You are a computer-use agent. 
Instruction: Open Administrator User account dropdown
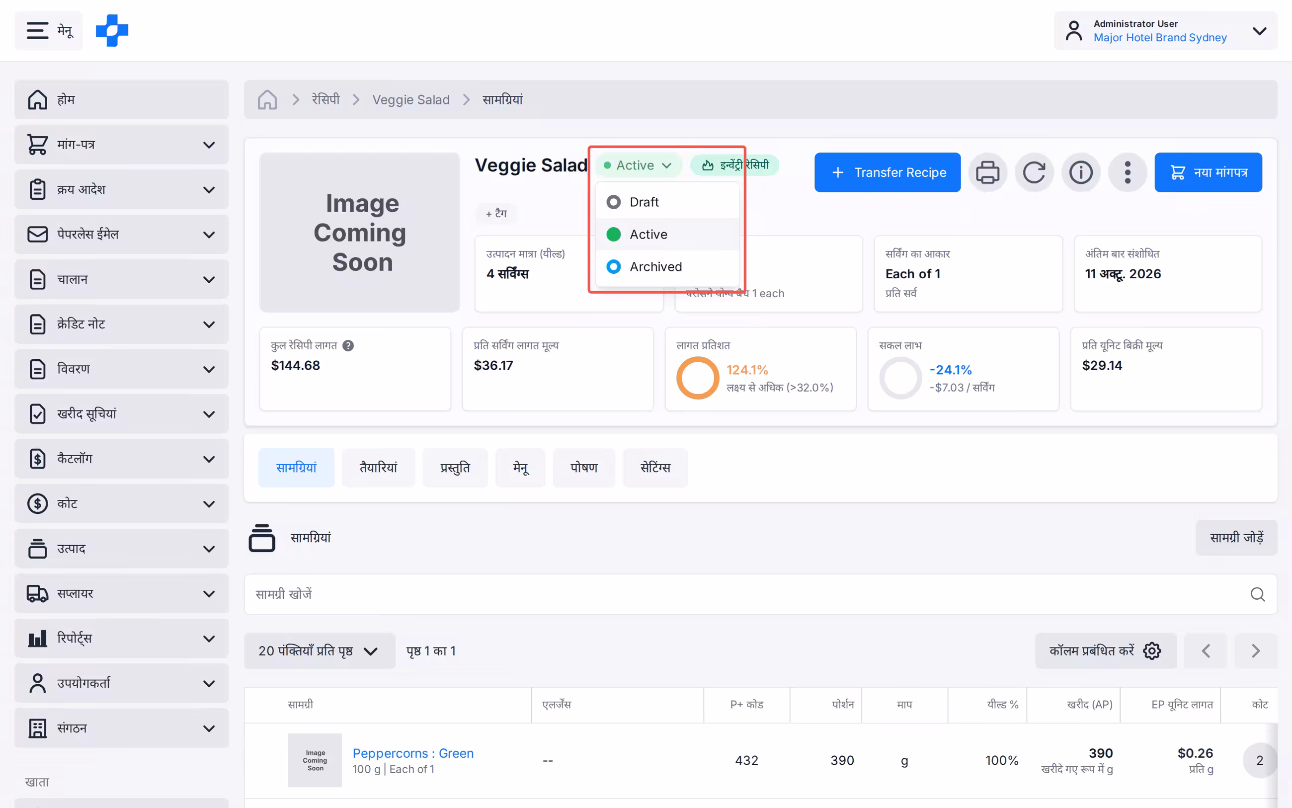(x=1165, y=30)
